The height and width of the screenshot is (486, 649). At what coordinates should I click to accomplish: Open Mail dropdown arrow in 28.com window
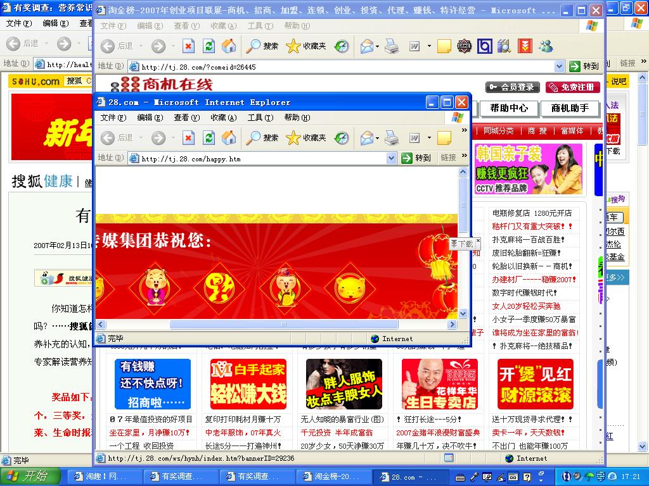click(x=378, y=137)
